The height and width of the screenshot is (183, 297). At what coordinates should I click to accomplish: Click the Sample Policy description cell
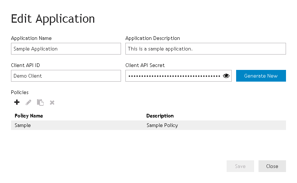162,125
